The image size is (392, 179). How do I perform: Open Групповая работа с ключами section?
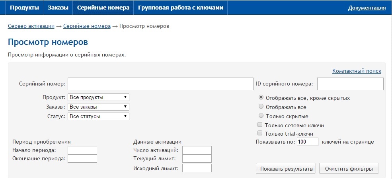[x=181, y=8]
